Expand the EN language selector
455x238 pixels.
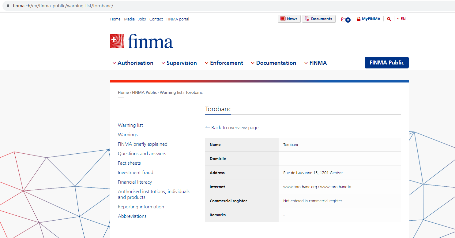click(x=401, y=19)
